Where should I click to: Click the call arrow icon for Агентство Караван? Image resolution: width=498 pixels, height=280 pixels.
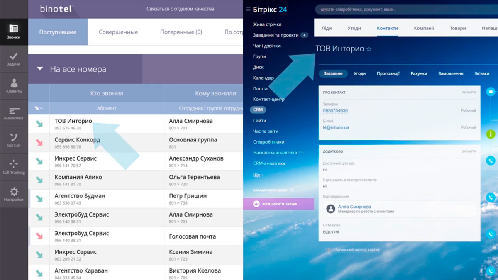click(x=39, y=273)
